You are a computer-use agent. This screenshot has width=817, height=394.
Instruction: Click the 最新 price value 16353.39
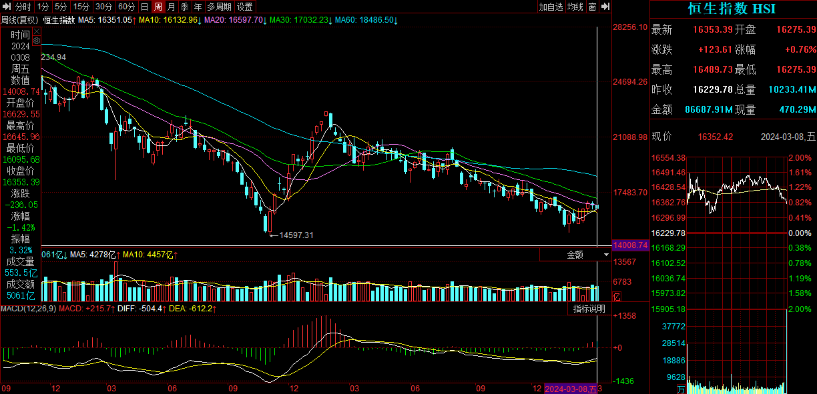coord(713,30)
